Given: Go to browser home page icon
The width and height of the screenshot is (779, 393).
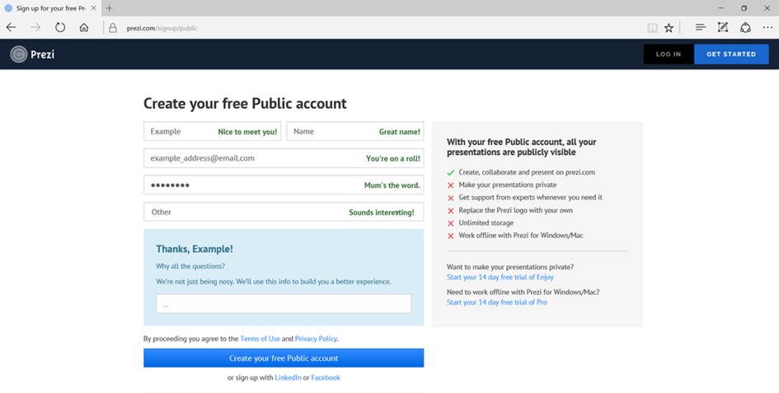Looking at the screenshot, I should (84, 27).
